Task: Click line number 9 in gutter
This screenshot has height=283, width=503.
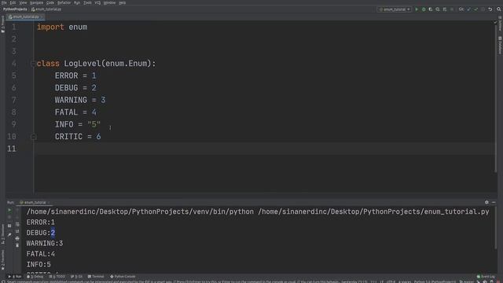Action: 14,124
